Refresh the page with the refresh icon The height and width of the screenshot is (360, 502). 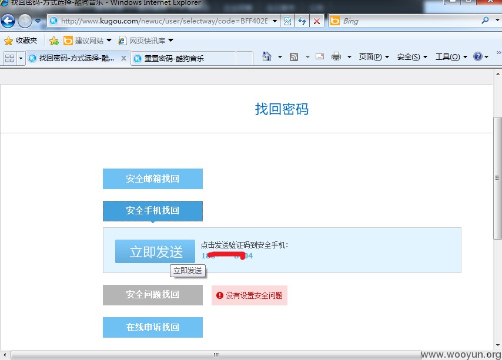point(302,21)
